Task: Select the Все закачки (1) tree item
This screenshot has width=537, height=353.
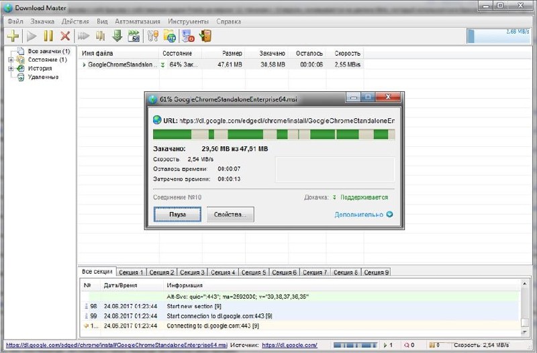Action: [x=48, y=51]
